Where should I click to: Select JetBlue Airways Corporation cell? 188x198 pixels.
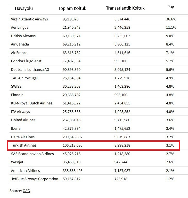pos(35,179)
